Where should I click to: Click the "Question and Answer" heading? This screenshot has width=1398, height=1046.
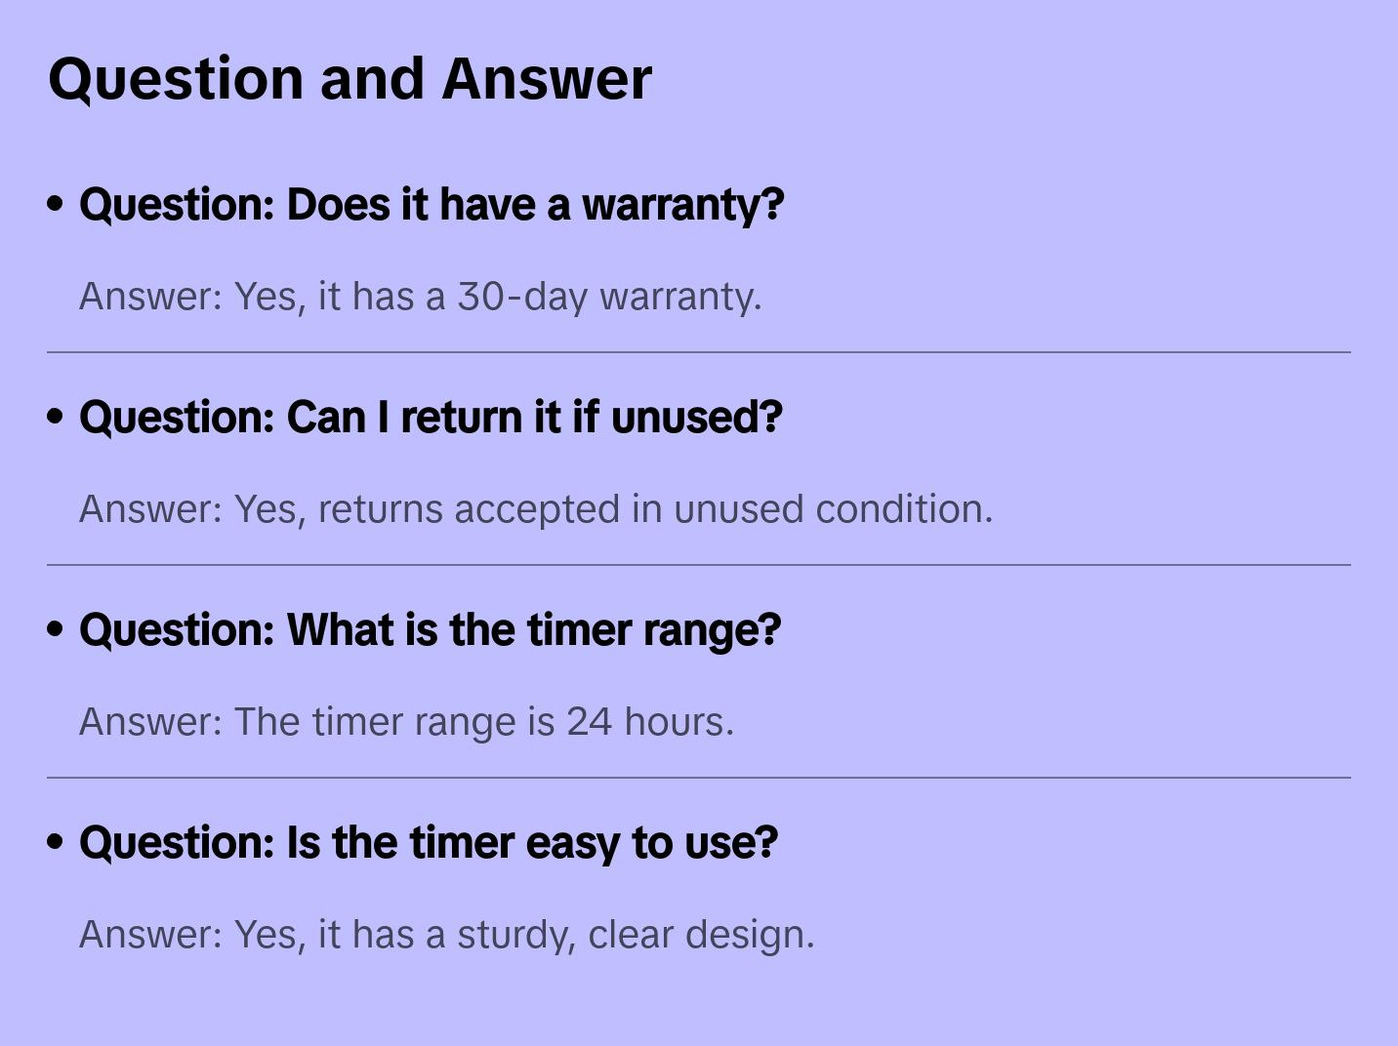(349, 79)
